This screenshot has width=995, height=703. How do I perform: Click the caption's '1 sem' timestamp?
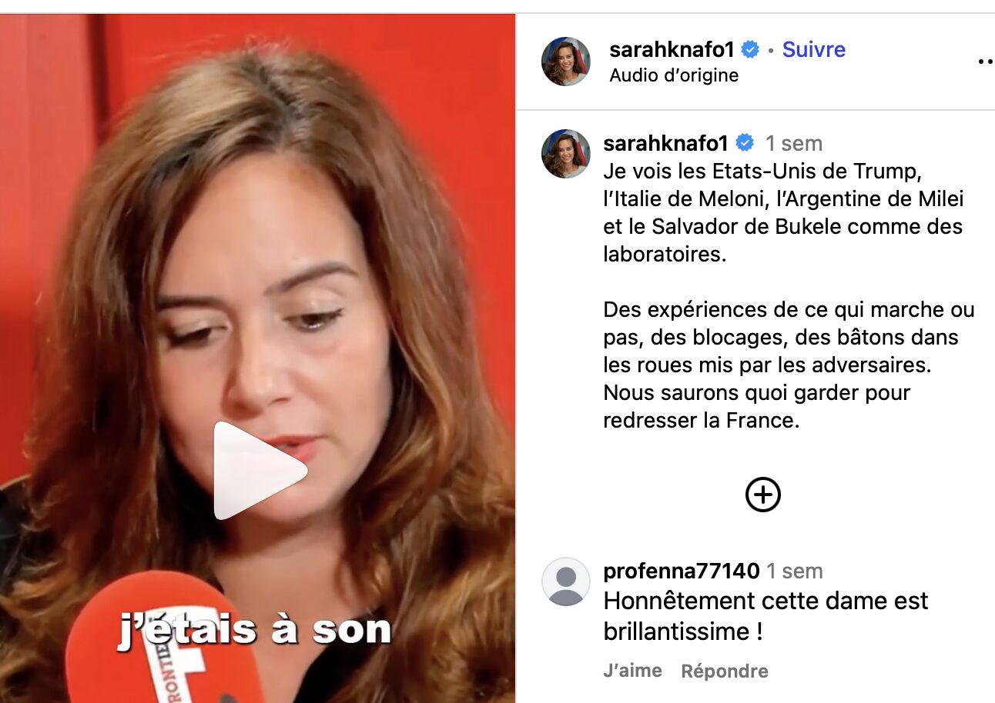tap(794, 143)
